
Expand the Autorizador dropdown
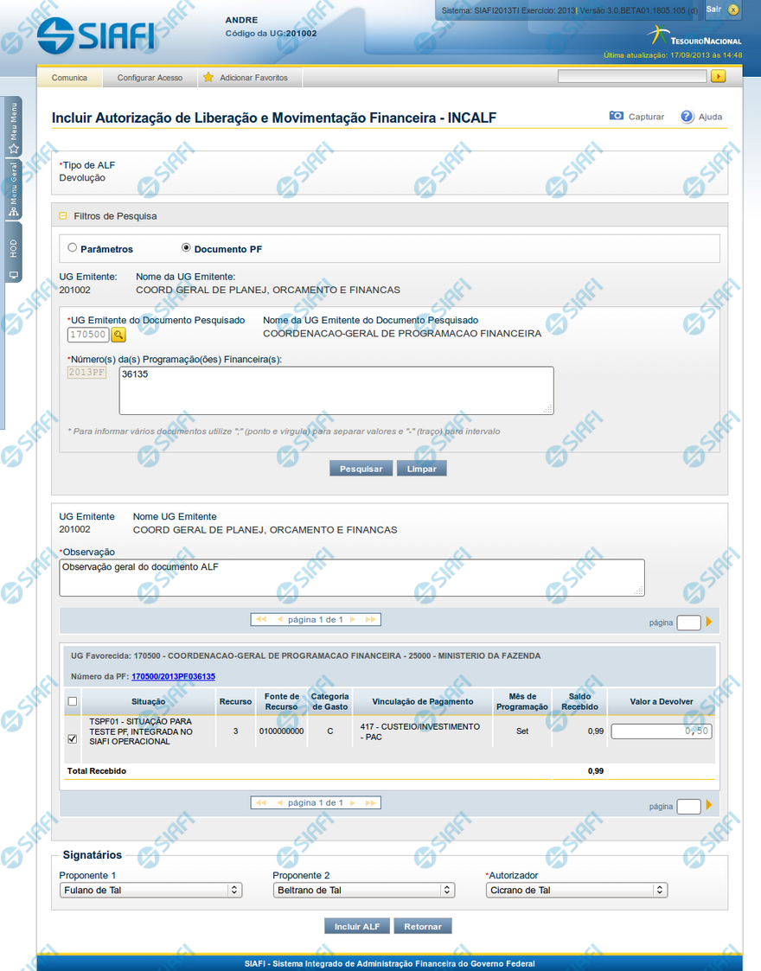(576, 890)
